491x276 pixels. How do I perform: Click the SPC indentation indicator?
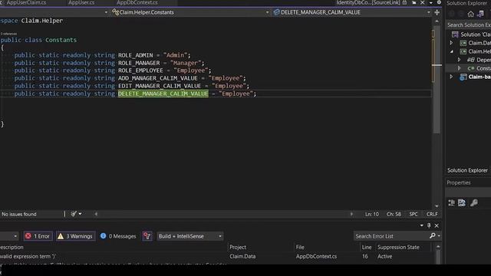click(x=414, y=214)
